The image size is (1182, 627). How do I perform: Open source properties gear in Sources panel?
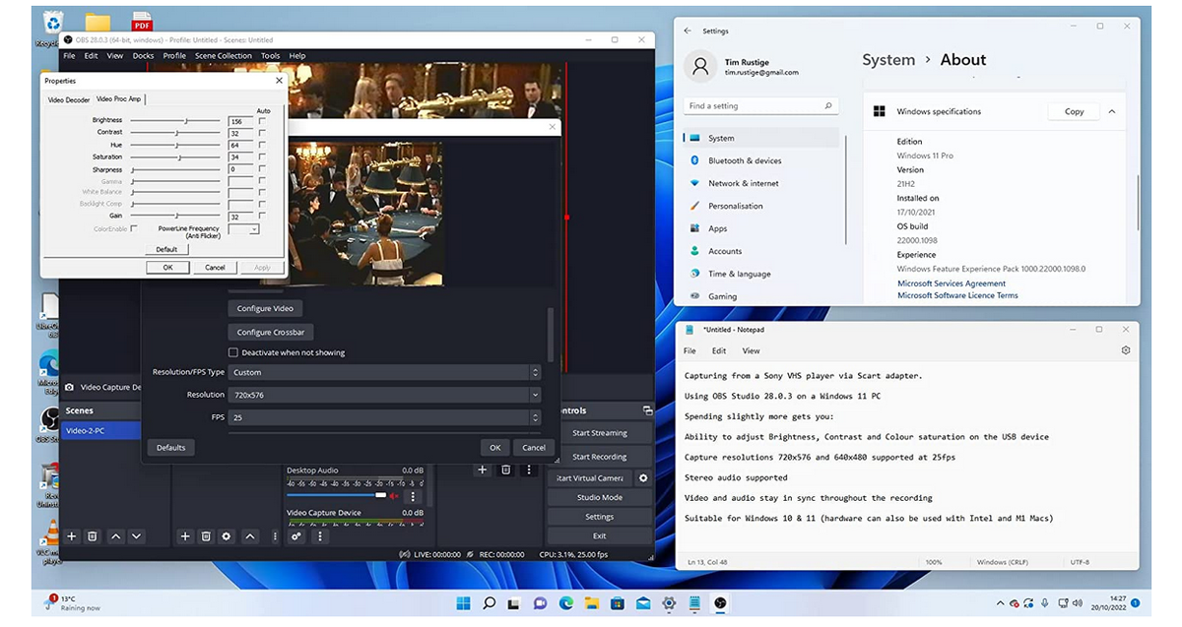pyautogui.click(x=227, y=536)
